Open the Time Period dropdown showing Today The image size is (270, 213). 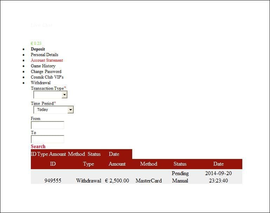click(x=54, y=110)
